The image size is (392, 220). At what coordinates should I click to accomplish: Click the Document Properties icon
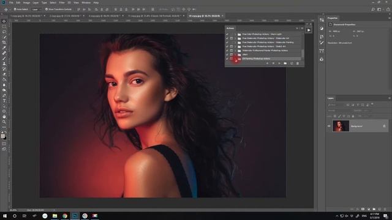[x=330, y=24]
